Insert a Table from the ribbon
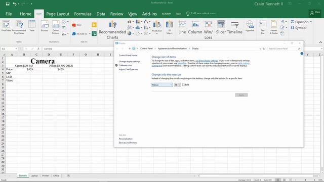The height and width of the screenshot is (182, 324). [32, 26]
